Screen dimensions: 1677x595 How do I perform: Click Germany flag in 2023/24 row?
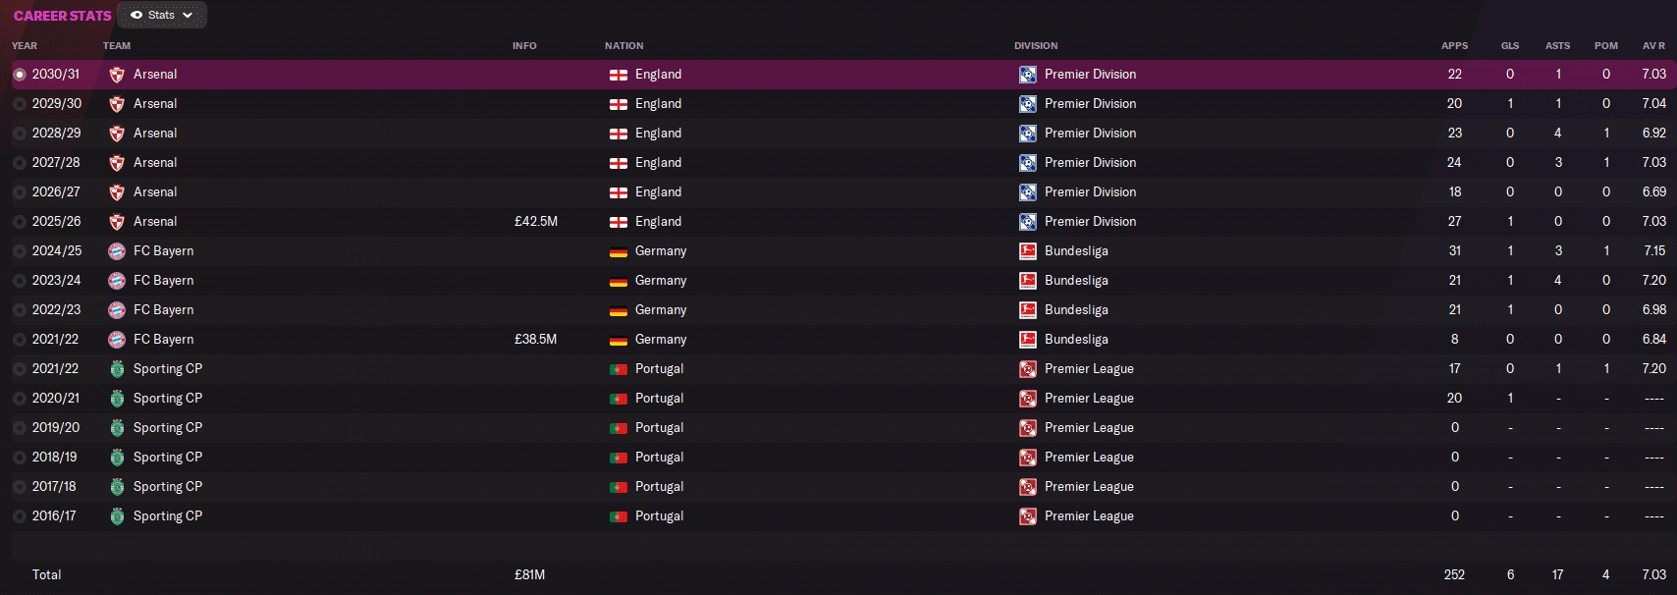pos(619,281)
